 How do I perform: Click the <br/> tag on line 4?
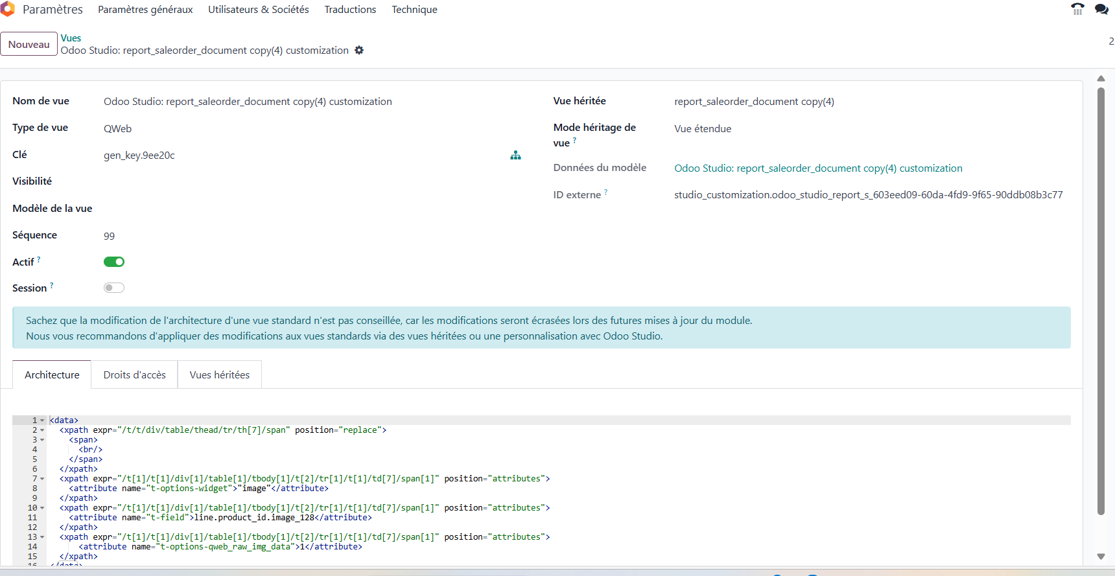91,450
